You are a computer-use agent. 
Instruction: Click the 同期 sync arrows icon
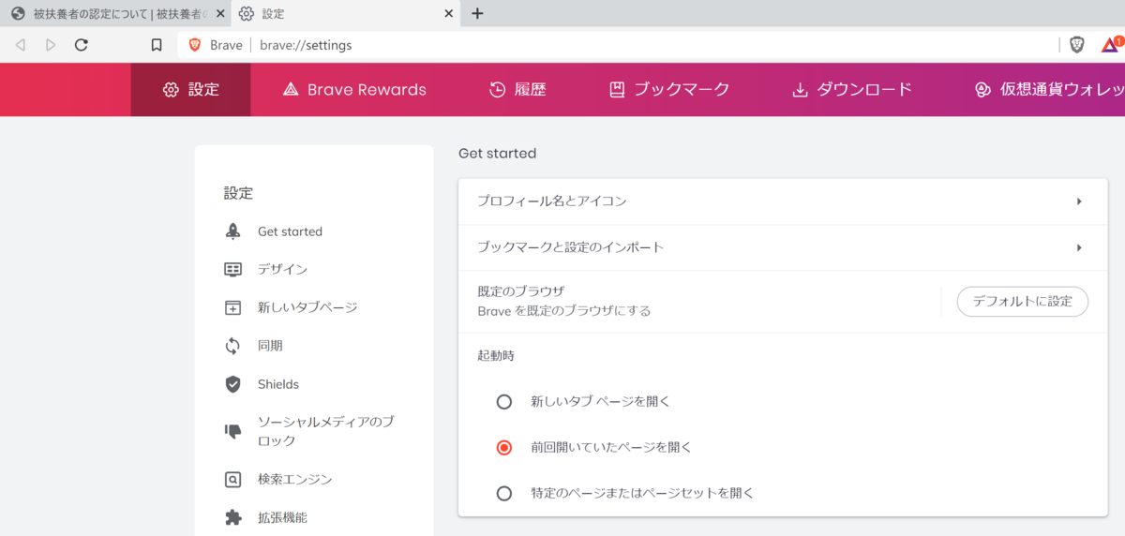[x=232, y=346]
